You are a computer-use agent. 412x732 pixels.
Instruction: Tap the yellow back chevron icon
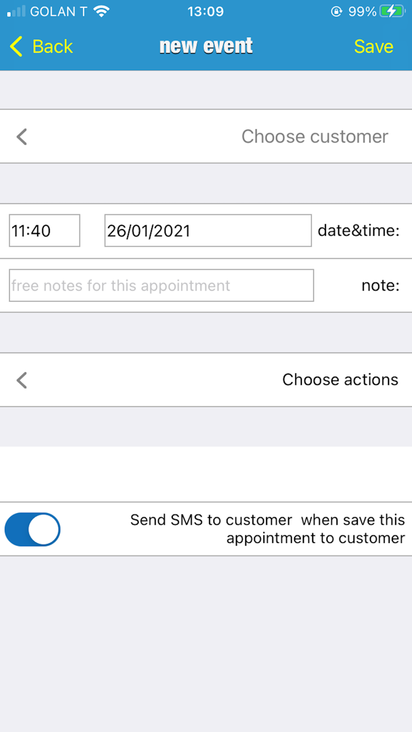pyautogui.click(x=16, y=46)
